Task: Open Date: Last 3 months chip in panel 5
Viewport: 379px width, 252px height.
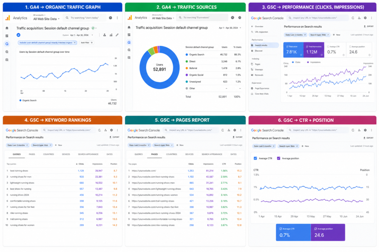Action: click(139, 145)
